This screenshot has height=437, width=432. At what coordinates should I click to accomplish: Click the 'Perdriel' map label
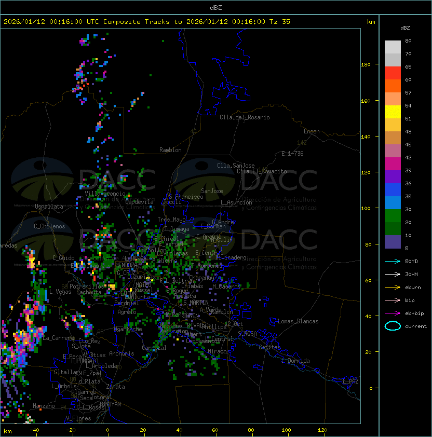(127, 303)
